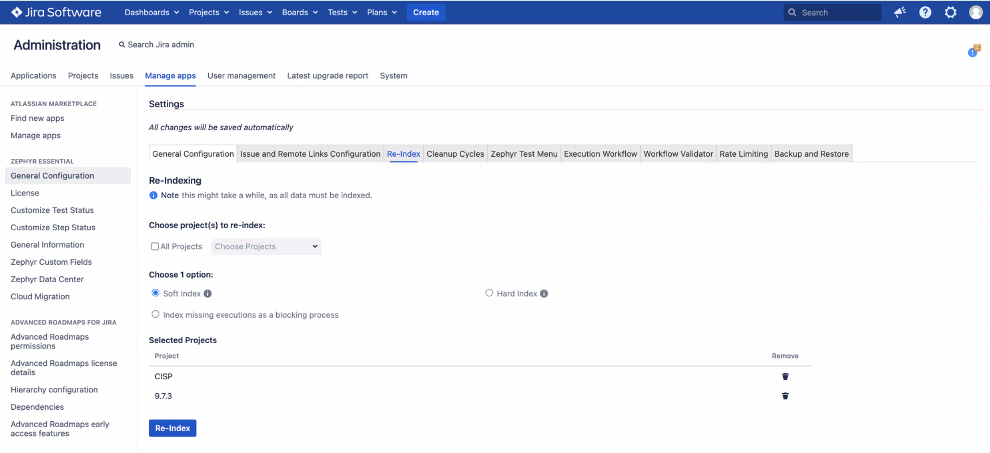Open the help question mark icon

click(x=925, y=12)
